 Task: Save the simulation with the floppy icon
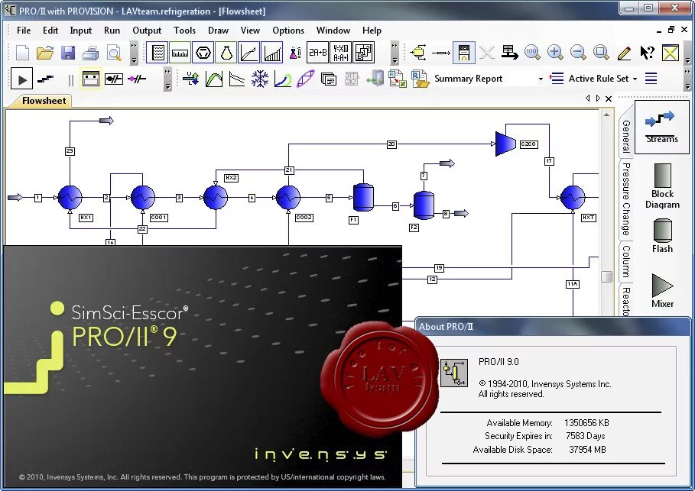point(68,53)
